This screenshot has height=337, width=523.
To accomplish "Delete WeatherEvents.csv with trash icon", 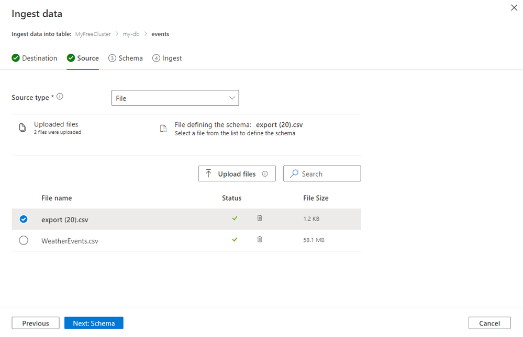I will 260,239.
